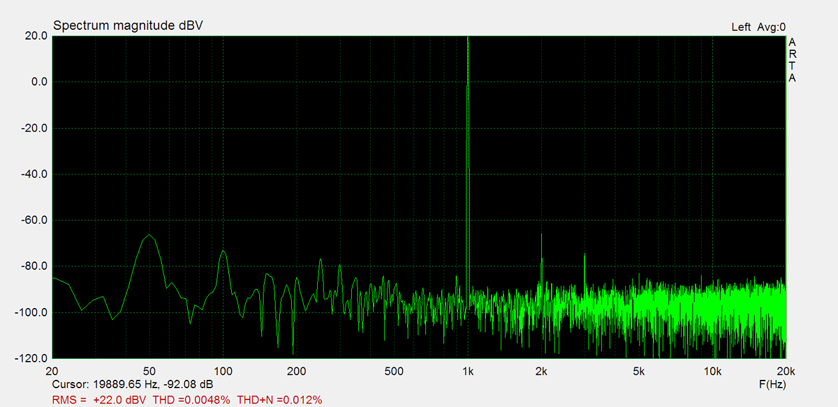
Task: Click the 20k frequency axis label
Action: pos(786,371)
